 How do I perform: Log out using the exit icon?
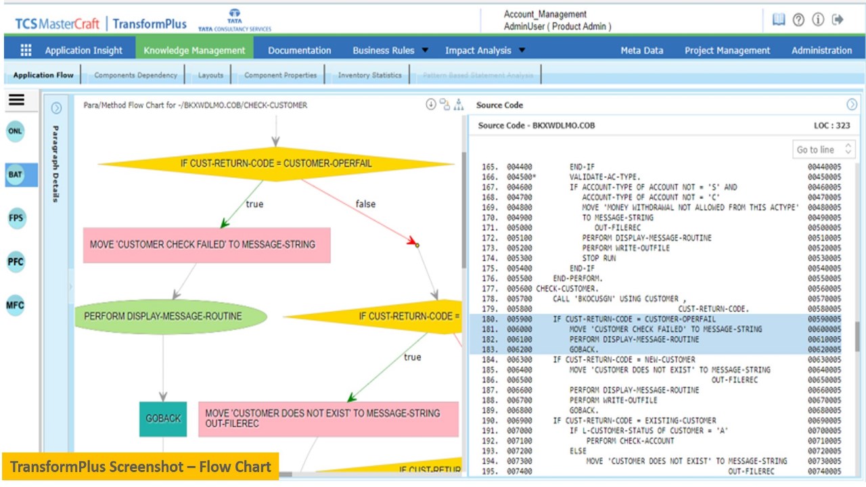[x=838, y=20]
